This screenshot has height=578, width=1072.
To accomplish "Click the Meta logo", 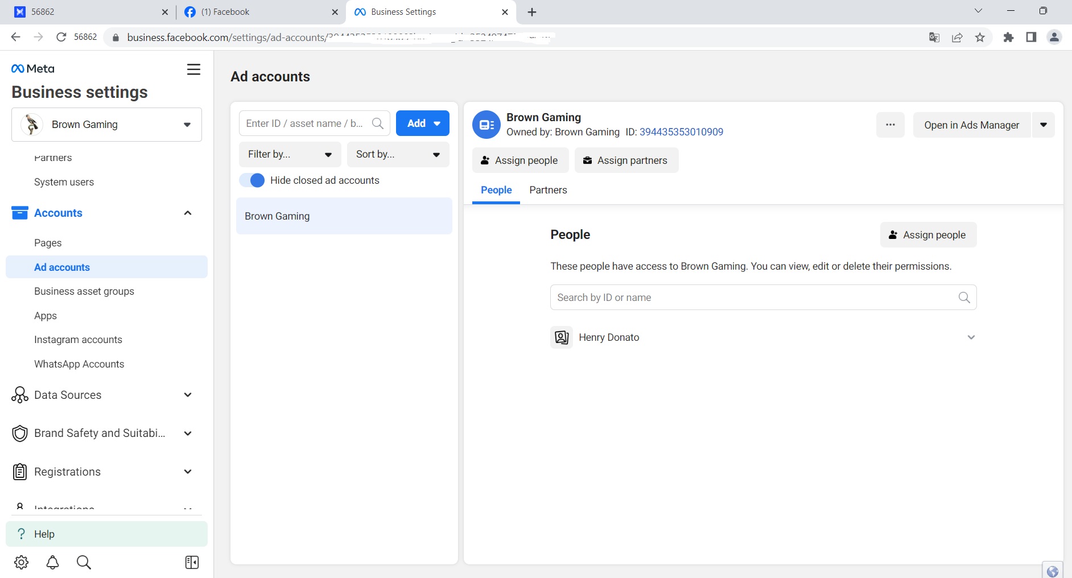I will (33, 69).
